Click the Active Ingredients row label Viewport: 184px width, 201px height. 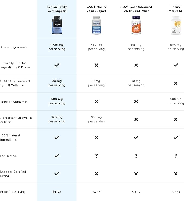coord(14,47)
